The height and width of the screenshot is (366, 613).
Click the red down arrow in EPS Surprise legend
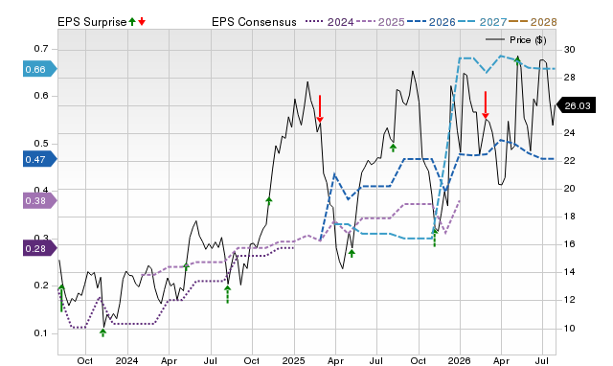click(142, 21)
